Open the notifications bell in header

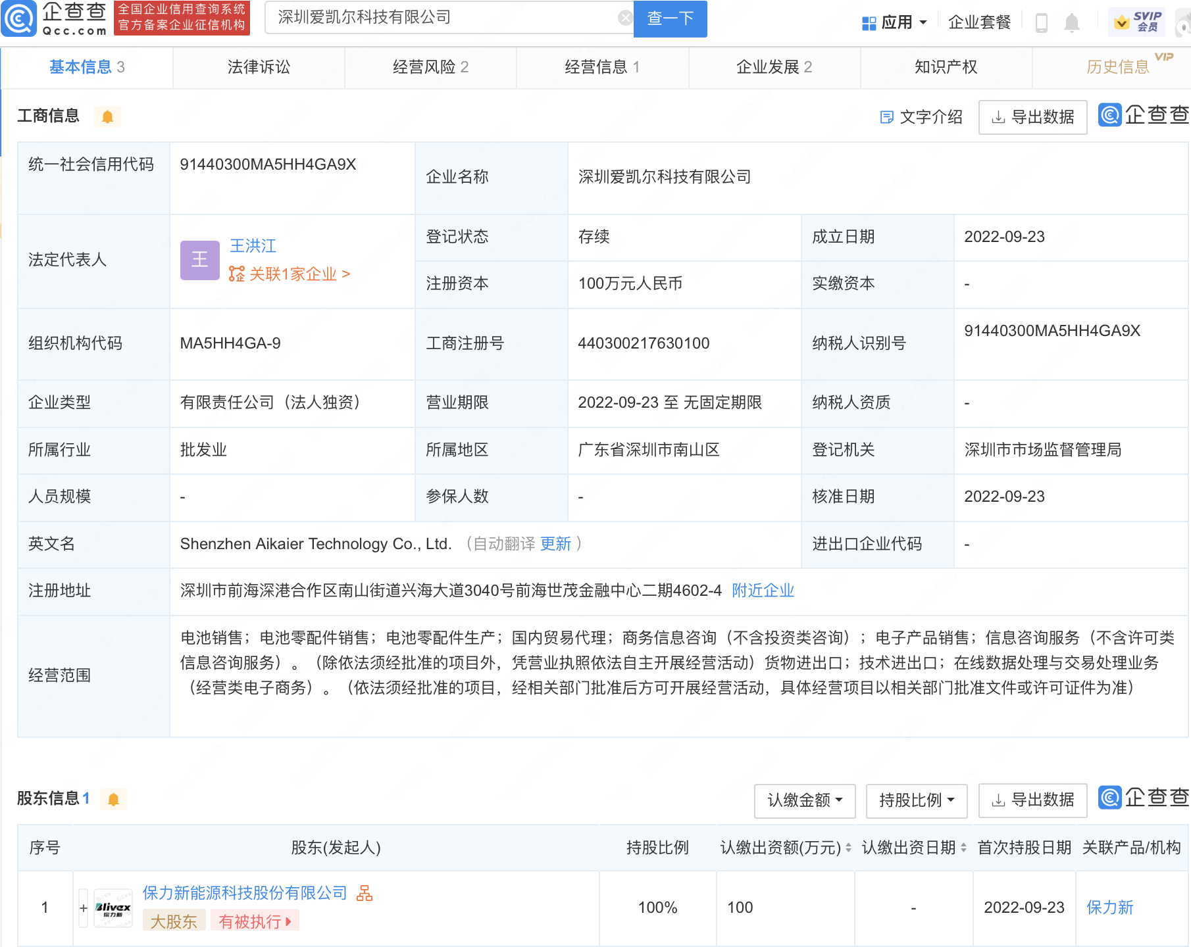click(1072, 23)
